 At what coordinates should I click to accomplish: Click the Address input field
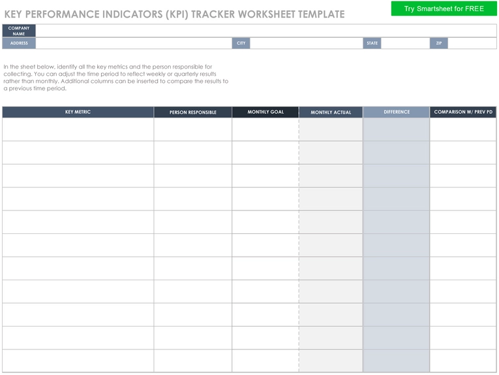click(x=134, y=43)
